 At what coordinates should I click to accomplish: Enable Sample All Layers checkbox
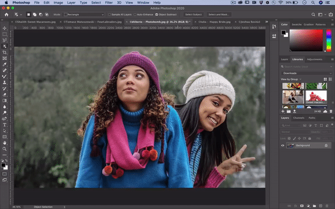(109, 14)
